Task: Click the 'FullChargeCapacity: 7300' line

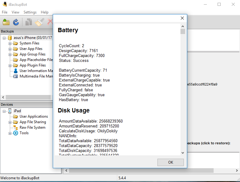Action: 82,56
